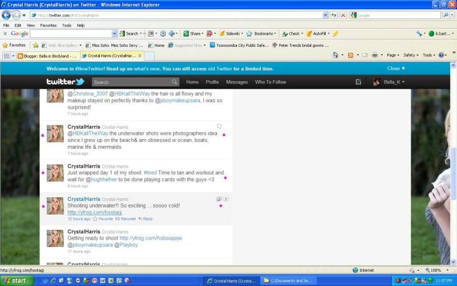Click the Twitter bird logo
This screenshot has width=457, height=286.
click(80, 81)
